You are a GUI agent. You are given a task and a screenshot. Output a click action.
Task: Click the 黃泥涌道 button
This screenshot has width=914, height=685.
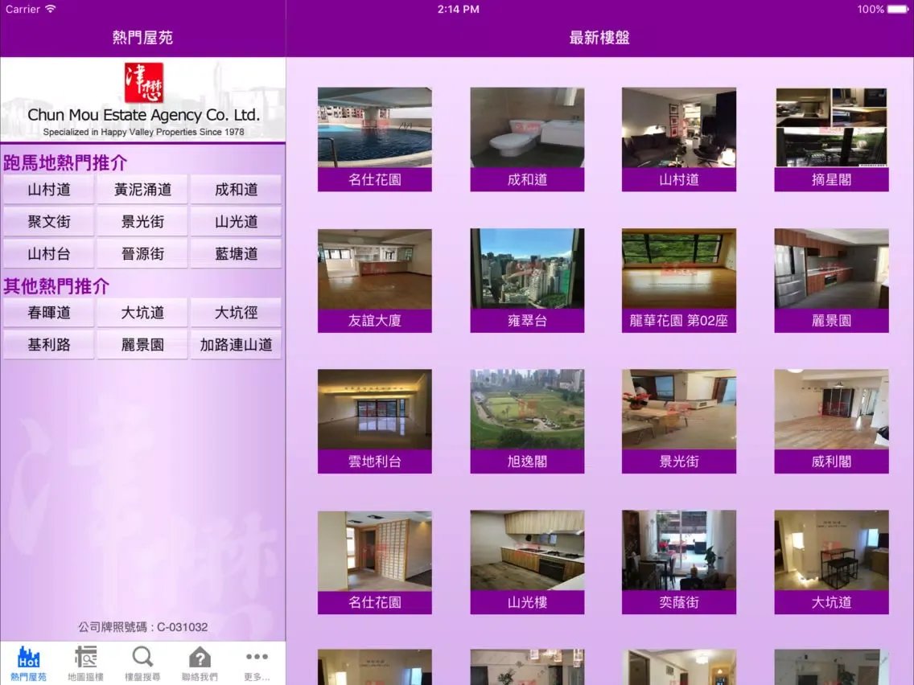(x=142, y=189)
